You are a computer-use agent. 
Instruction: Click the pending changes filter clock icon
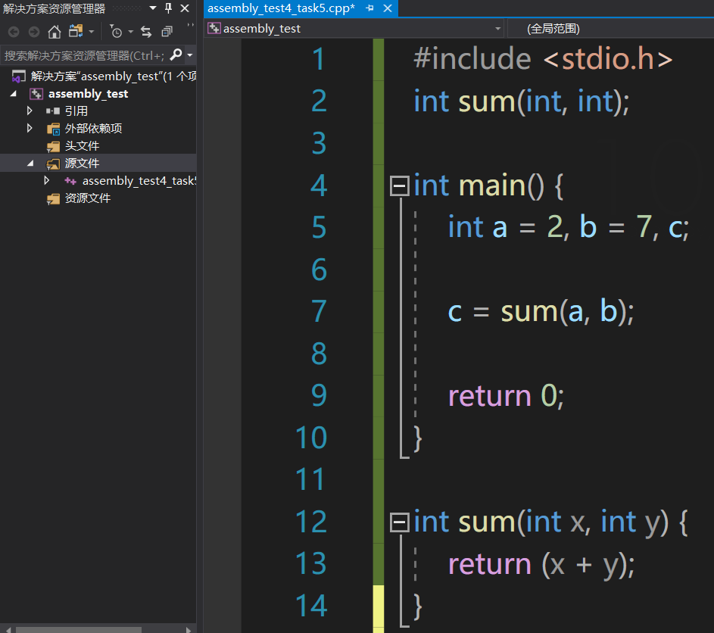pyautogui.click(x=116, y=31)
